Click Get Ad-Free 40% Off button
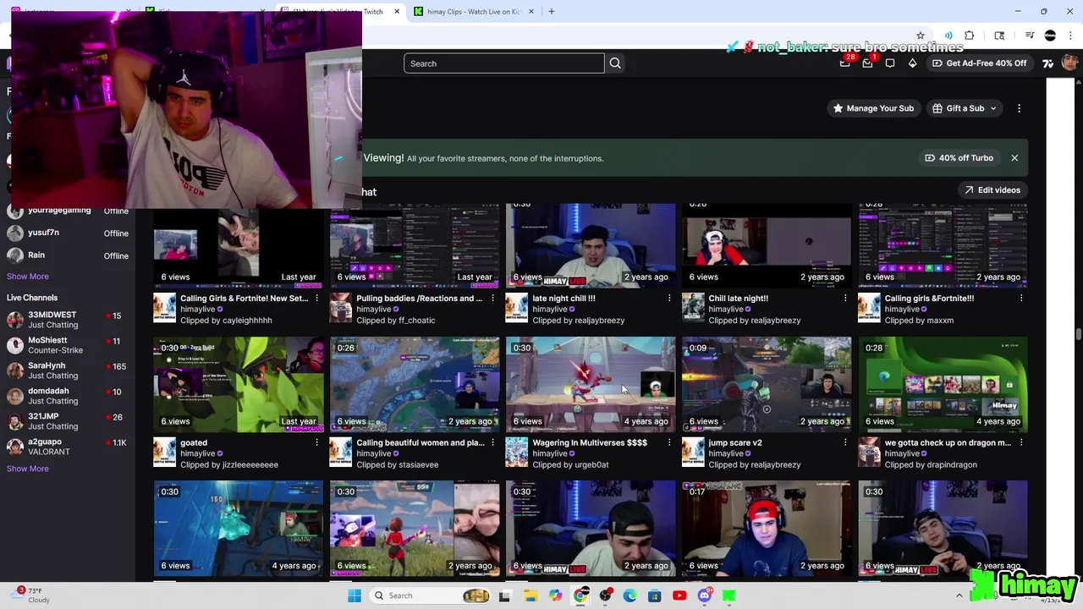 (979, 63)
